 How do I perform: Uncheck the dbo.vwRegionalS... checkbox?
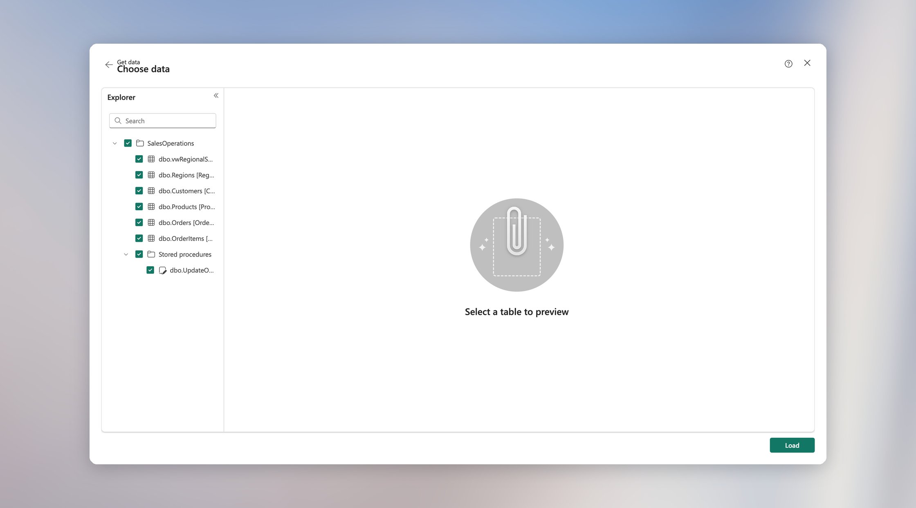pos(139,159)
